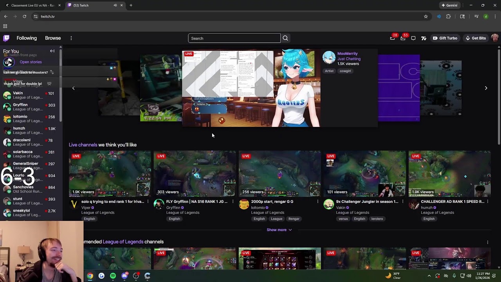Click the user avatar in Twitch header
The image size is (501, 282).
pyautogui.click(x=495, y=38)
